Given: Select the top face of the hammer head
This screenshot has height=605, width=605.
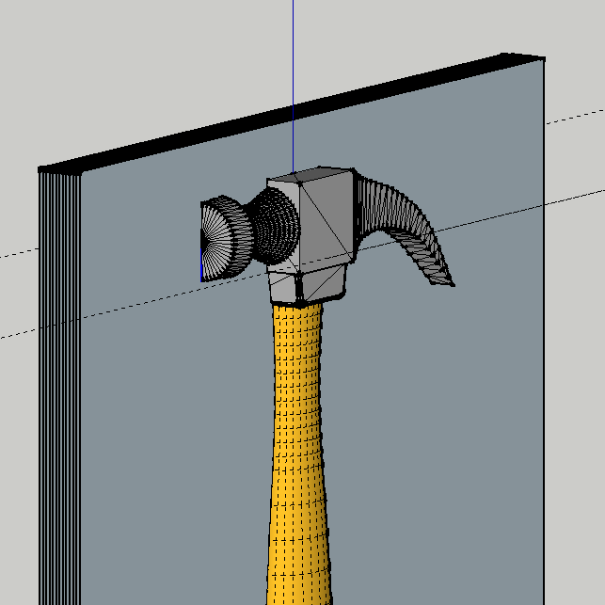Looking at the screenshot, I should (x=310, y=176).
